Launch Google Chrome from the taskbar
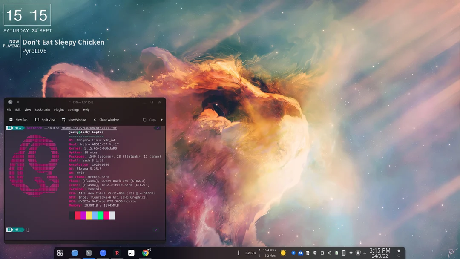The height and width of the screenshot is (259, 460). 145,253
